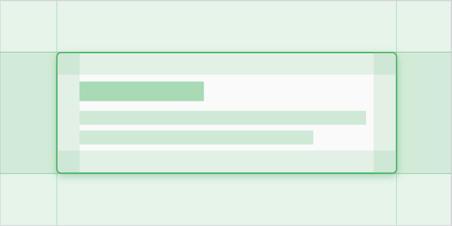Select the card's top-right padding corner square
The image size is (452, 226).
tap(385, 64)
